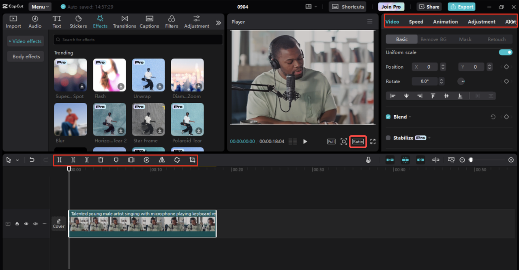Click the timeline zoom slider handle
The width and height of the screenshot is (519, 270).
471,160
